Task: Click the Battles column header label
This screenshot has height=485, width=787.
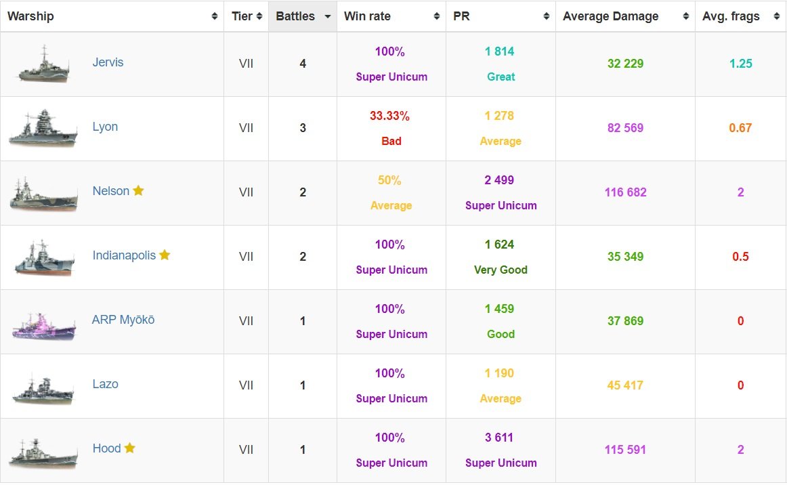Action: [295, 16]
